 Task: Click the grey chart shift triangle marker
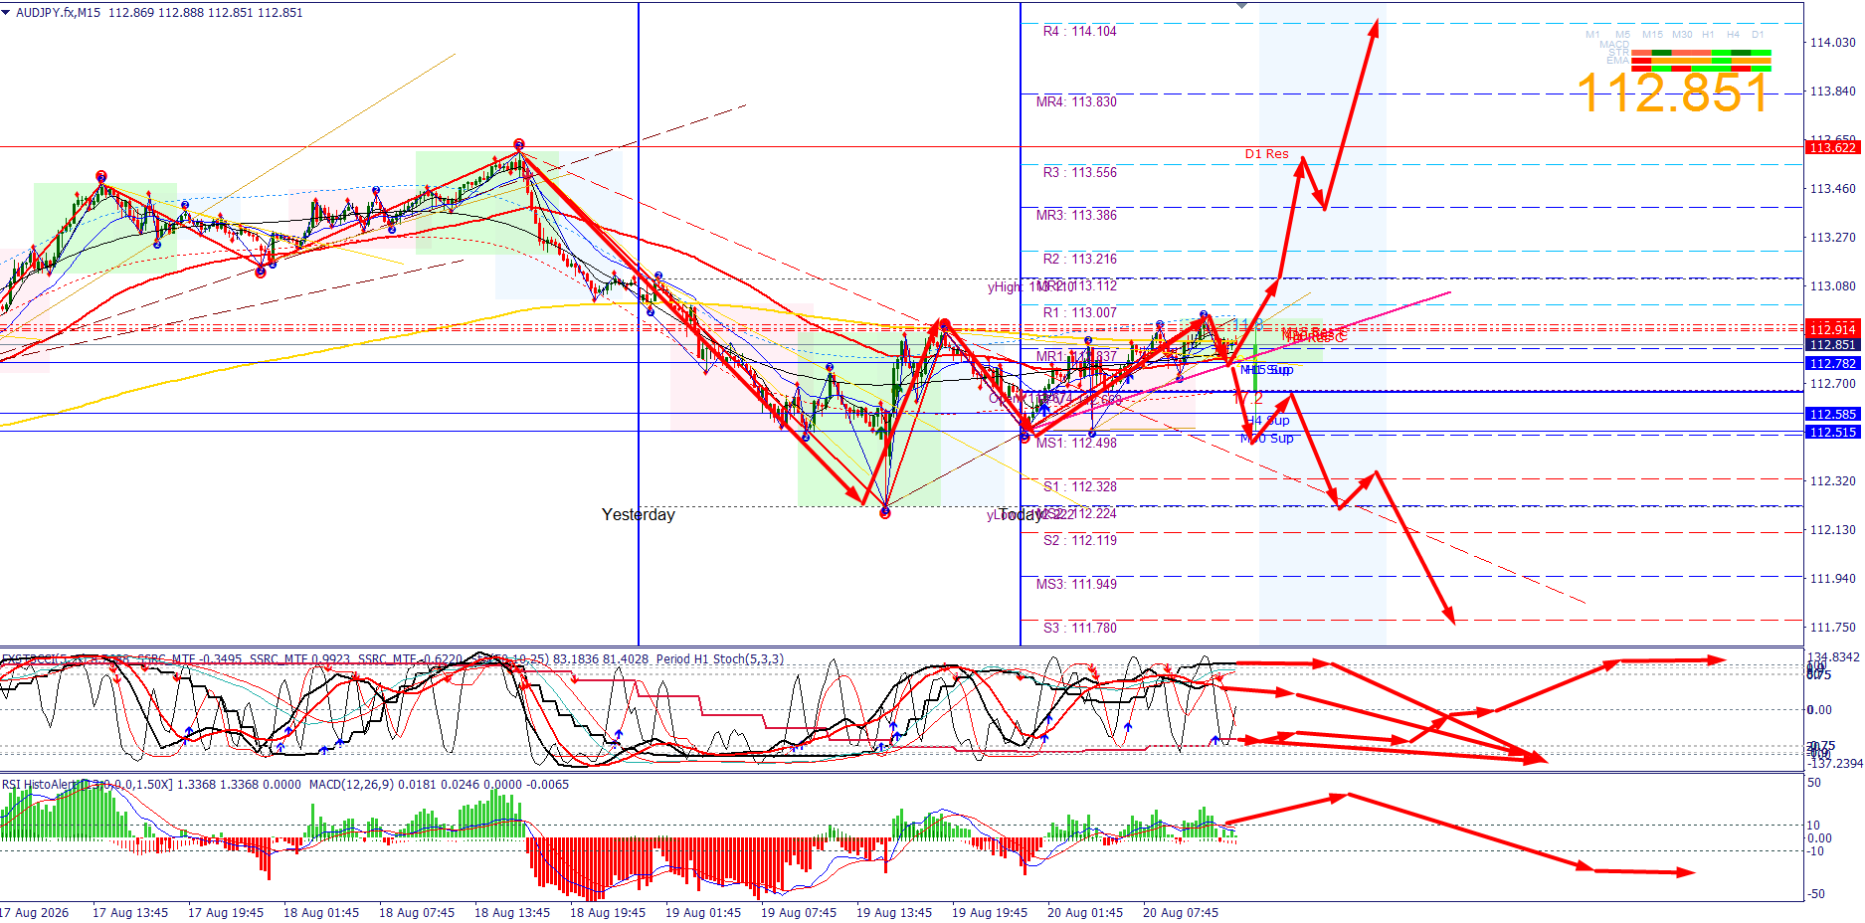click(1241, 6)
